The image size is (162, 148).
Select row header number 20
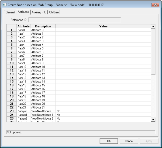pyautogui.click(x=12, y=100)
